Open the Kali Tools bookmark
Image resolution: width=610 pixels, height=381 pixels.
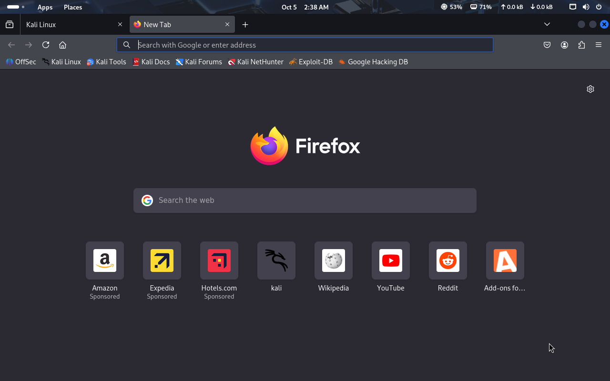106,62
